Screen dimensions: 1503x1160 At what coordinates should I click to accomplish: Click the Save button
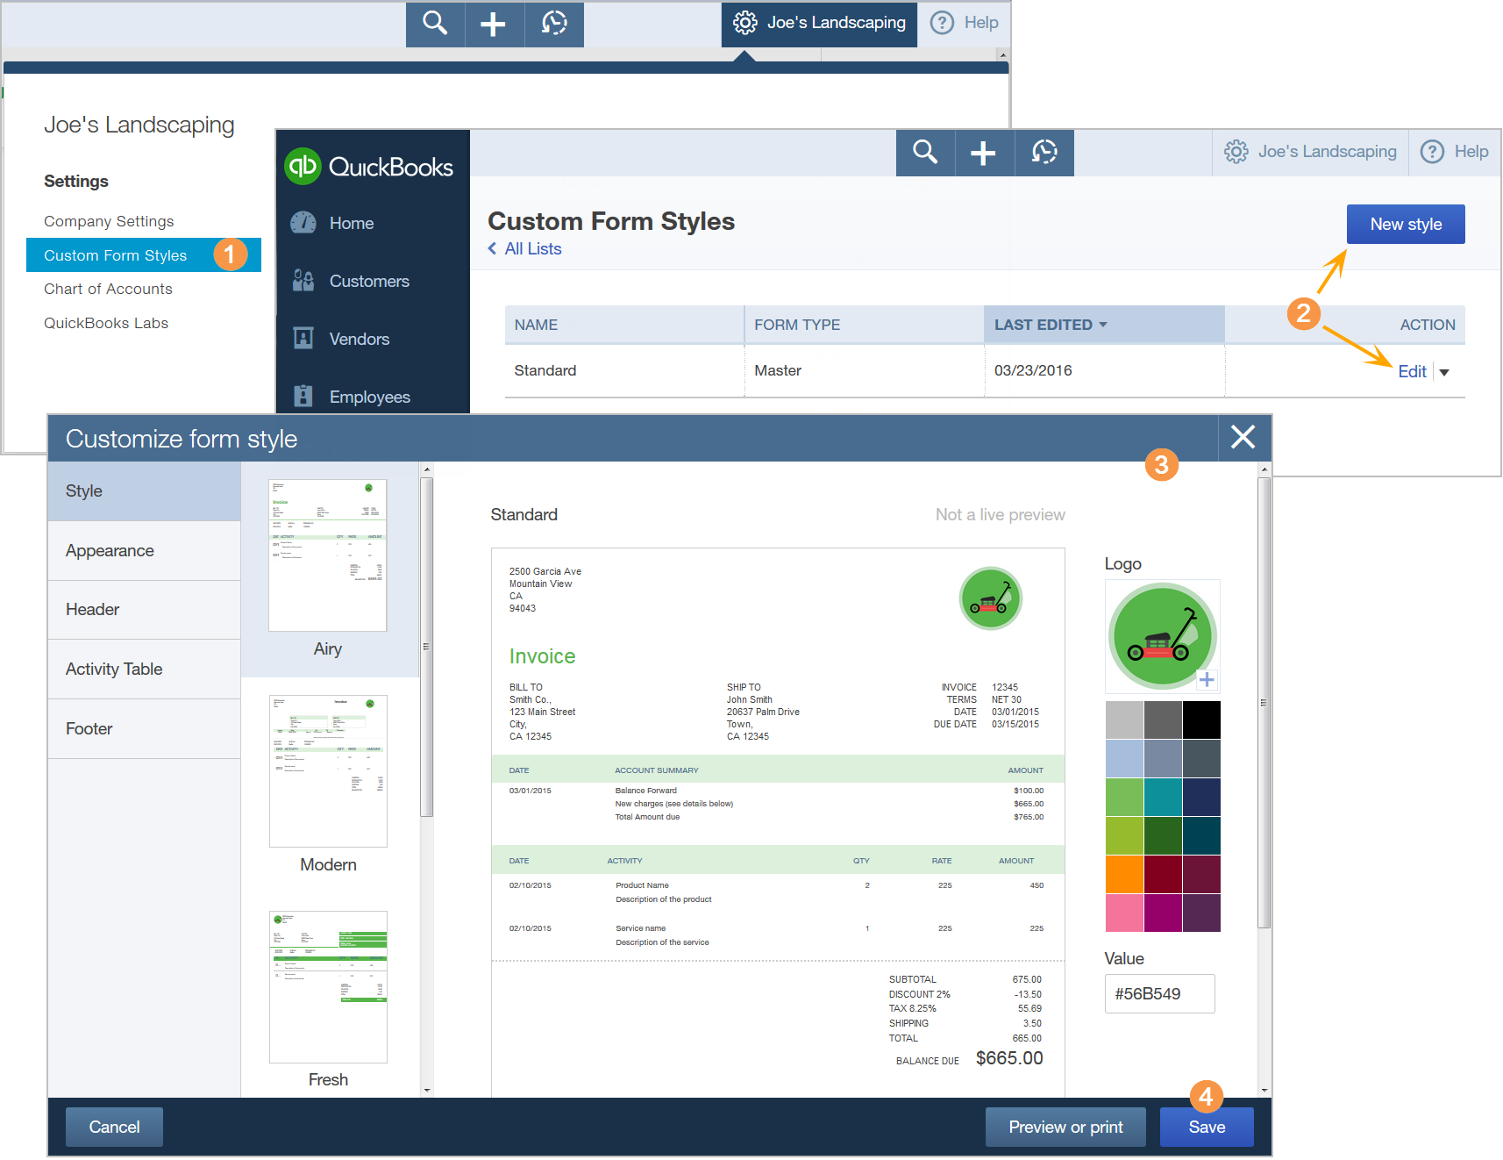point(1207,1127)
